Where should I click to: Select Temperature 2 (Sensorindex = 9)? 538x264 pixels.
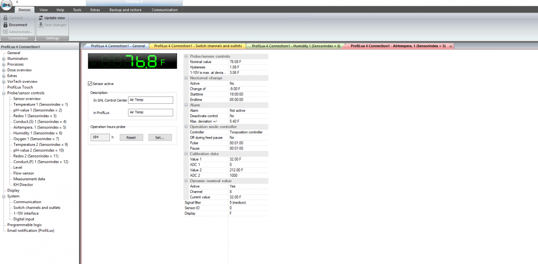(41, 145)
